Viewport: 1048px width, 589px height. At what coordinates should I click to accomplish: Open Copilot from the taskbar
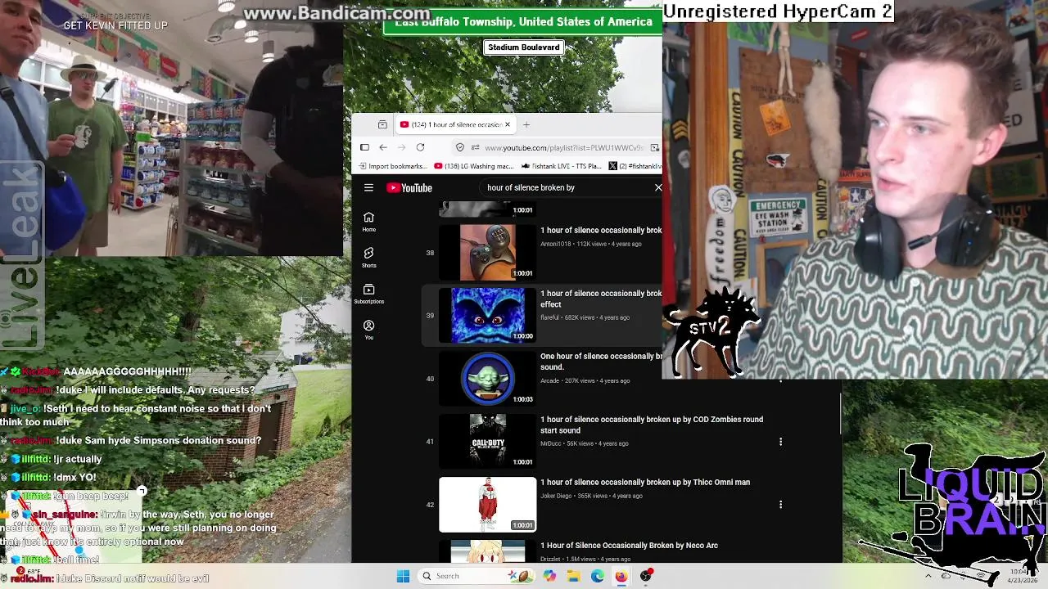(549, 576)
